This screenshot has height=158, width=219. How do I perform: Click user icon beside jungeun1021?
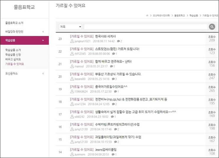click(x=72, y=41)
